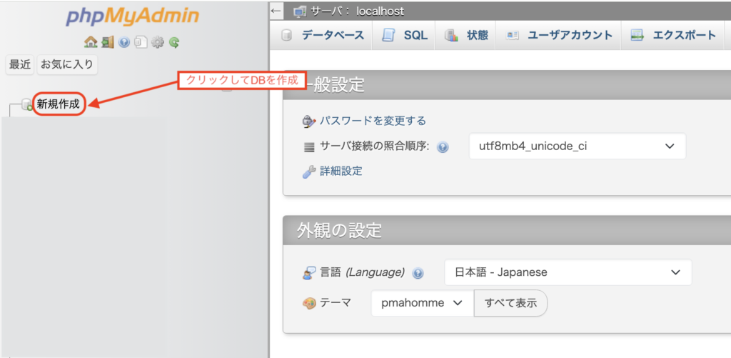Screen dimensions: 731x358
Task: Click the 外観の設定 section header
Action: pos(507,229)
